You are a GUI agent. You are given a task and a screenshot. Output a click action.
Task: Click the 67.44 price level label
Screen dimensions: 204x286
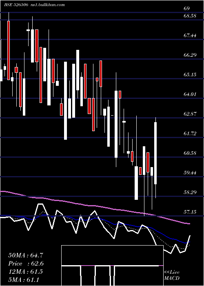coord(190,36)
